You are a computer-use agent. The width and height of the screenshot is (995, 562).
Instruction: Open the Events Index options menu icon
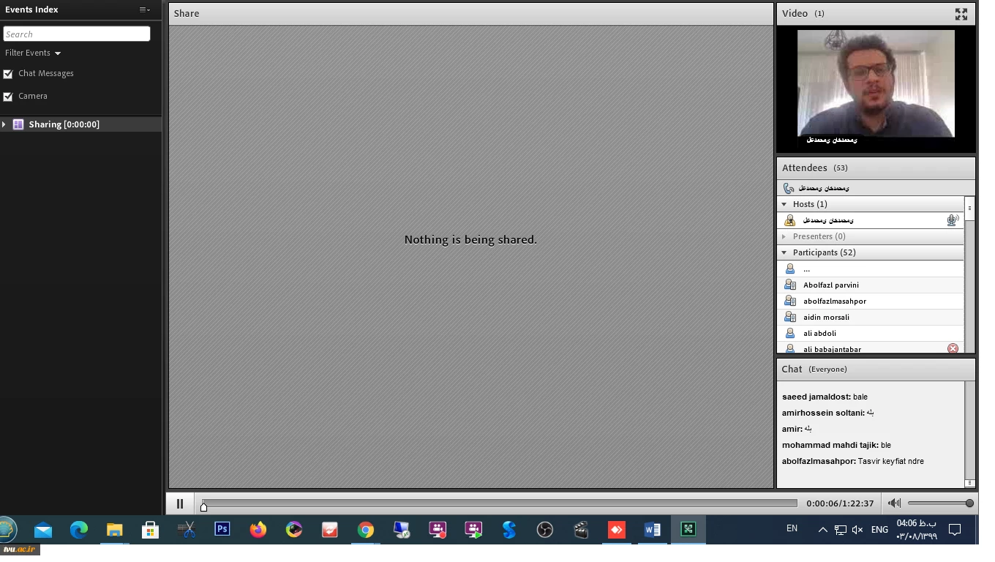[145, 10]
